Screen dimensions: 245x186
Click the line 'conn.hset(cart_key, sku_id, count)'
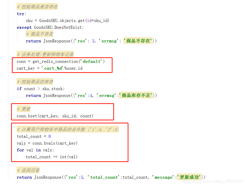pos(55,116)
